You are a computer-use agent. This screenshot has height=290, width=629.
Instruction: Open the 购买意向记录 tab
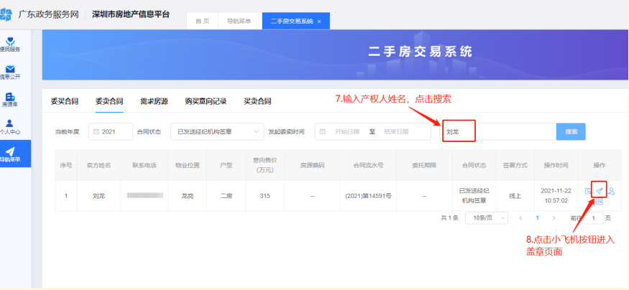tap(206, 101)
